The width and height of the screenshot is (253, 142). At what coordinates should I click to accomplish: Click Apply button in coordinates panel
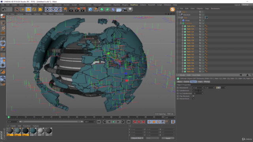tap(168, 138)
